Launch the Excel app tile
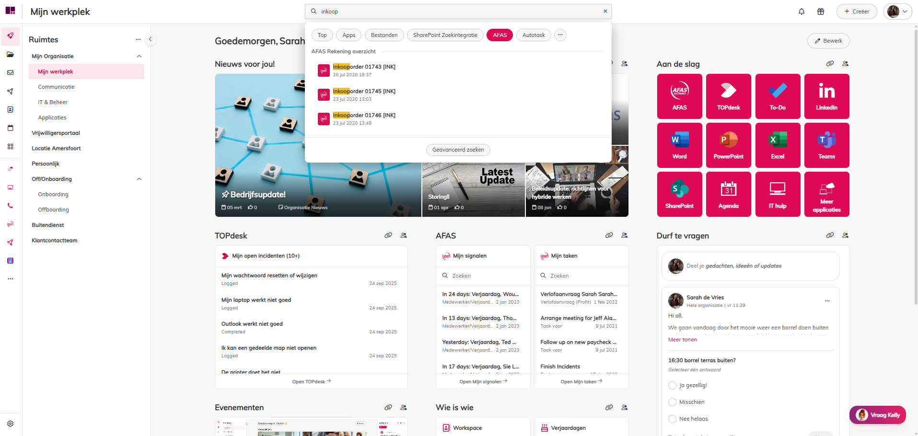Screen dimensions: 918x436 coord(778,145)
